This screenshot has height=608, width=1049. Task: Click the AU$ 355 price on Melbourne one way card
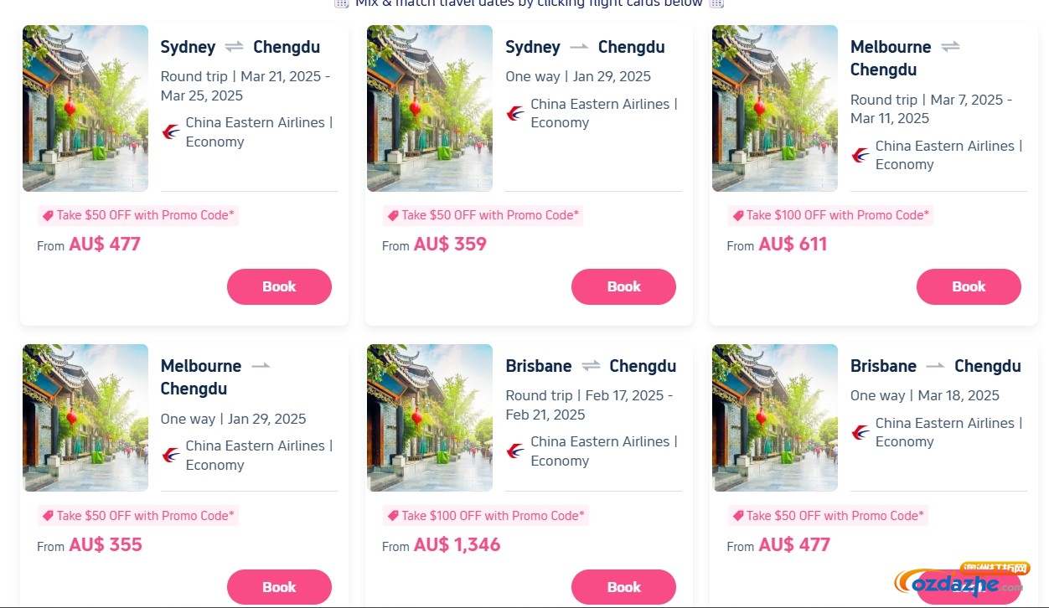(106, 545)
